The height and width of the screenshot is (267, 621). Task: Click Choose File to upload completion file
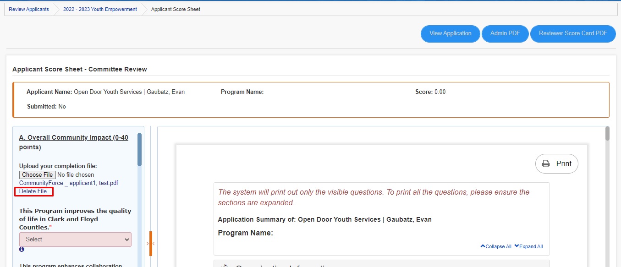point(38,175)
